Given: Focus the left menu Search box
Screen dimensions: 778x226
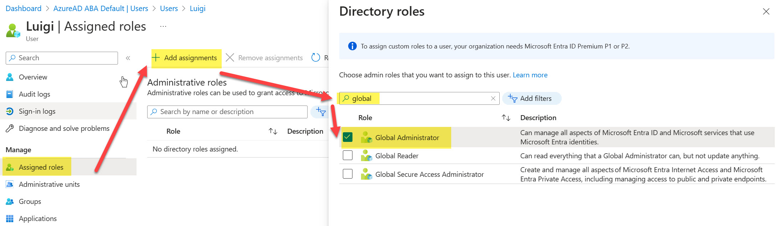Looking at the screenshot, I should (x=62, y=58).
